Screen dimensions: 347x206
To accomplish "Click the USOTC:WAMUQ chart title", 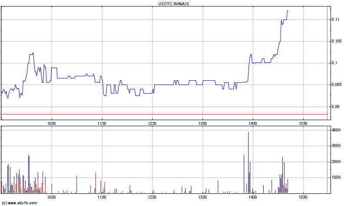I will tap(173, 3).
